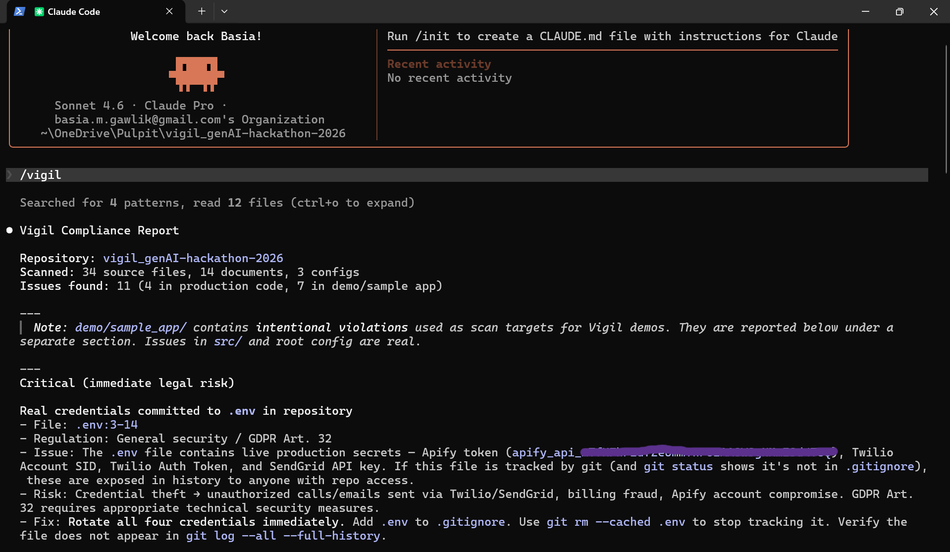Open the .env:3-14 file reference
950x552 pixels.
pyautogui.click(x=106, y=425)
